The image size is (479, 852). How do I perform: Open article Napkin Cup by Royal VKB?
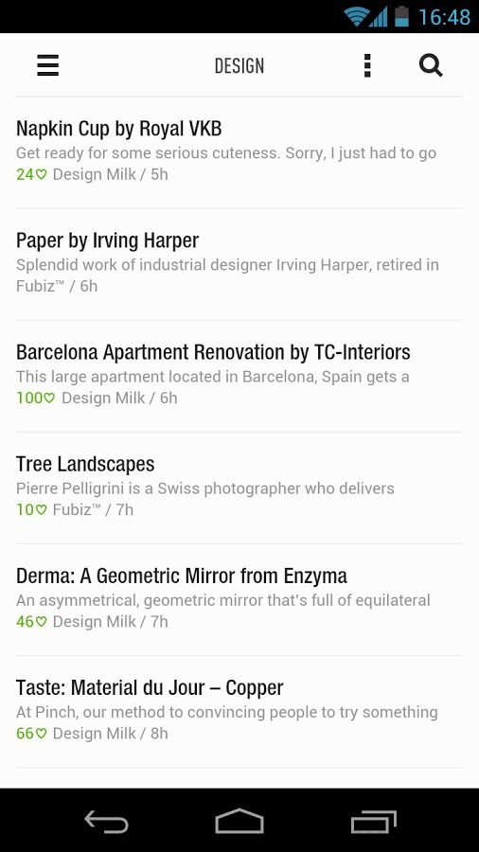[x=239, y=152]
